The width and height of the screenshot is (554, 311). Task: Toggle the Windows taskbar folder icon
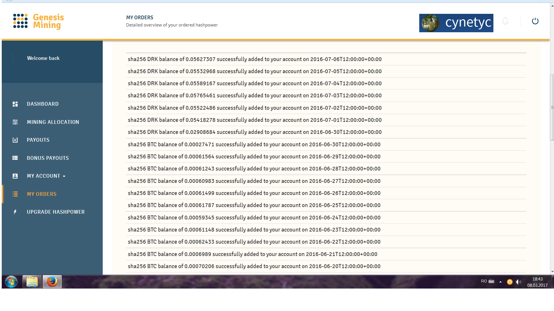coord(32,281)
